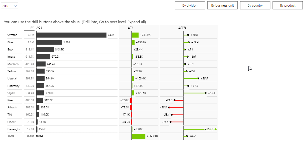Click Riser's red -87.8K variance bar
The width and height of the screenshot is (304, 143).
click(x=131, y=100)
